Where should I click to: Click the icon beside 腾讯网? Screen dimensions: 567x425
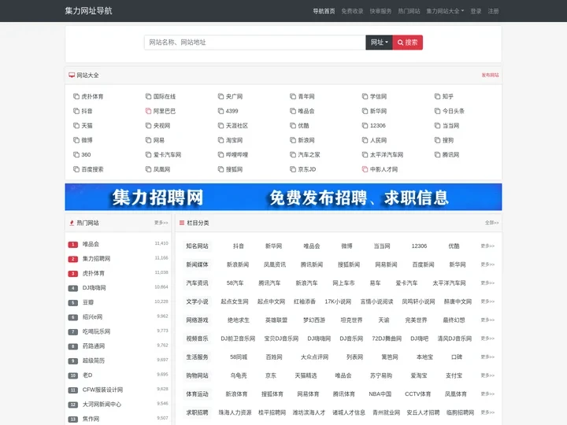[x=437, y=155]
